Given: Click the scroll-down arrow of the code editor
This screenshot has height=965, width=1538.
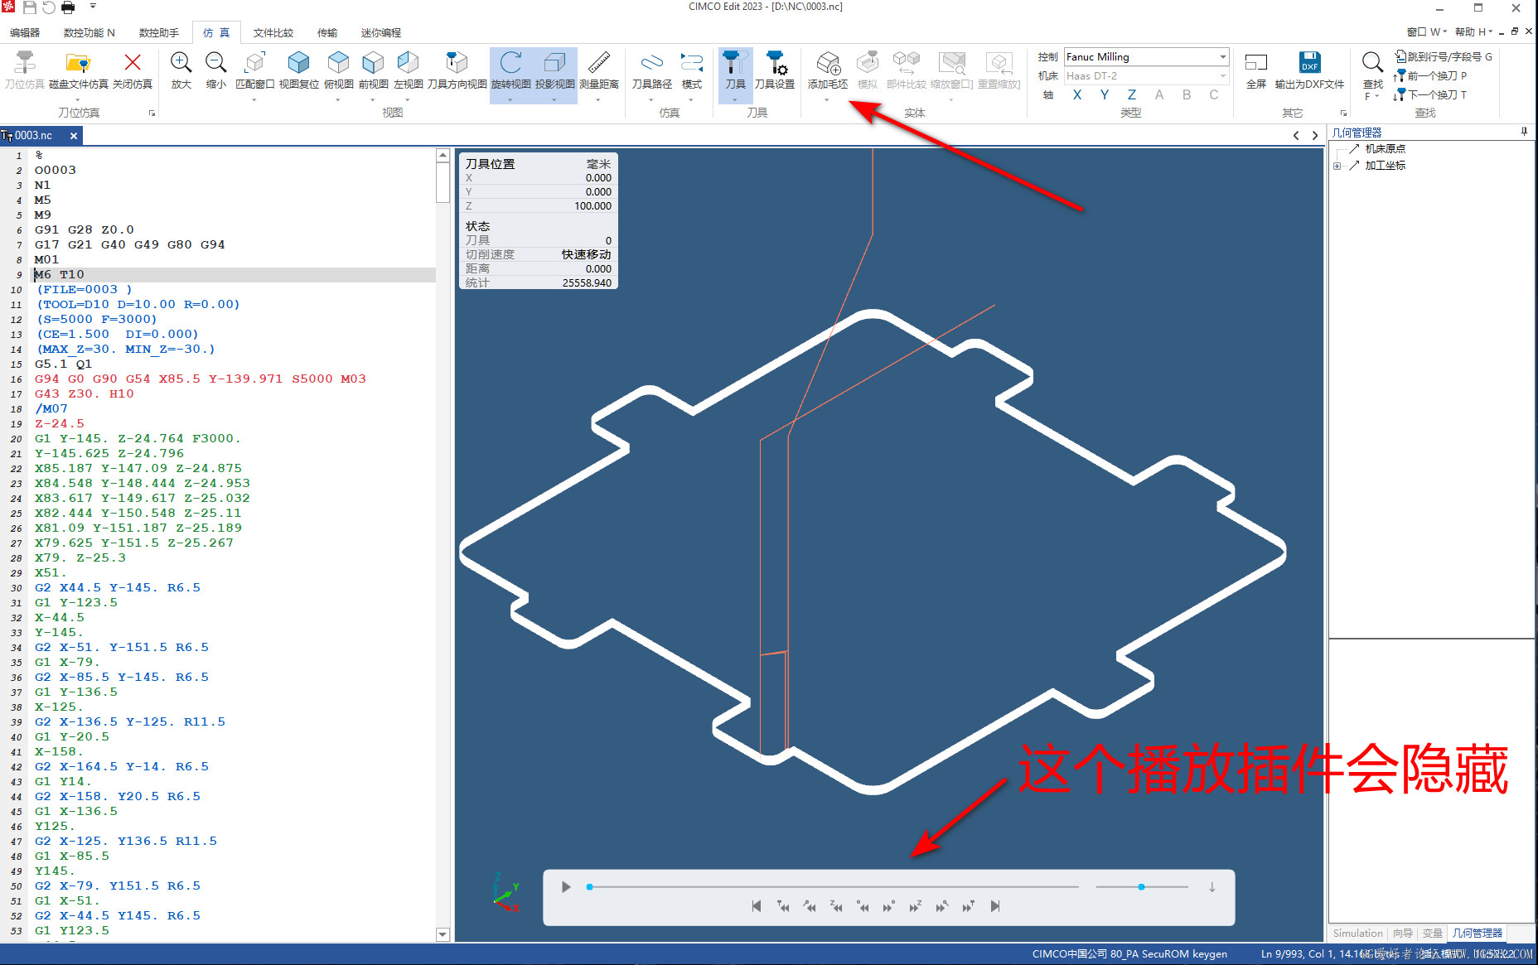Looking at the screenshot, I should point(443,934).
